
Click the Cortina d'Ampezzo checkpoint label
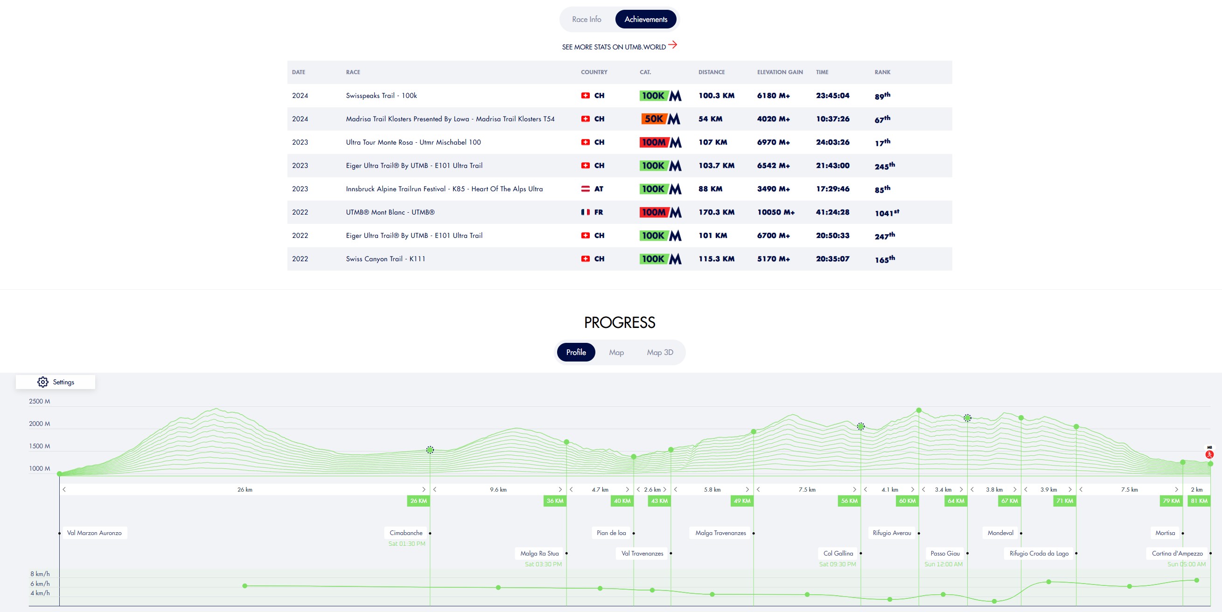click(x=1177, y=554)
